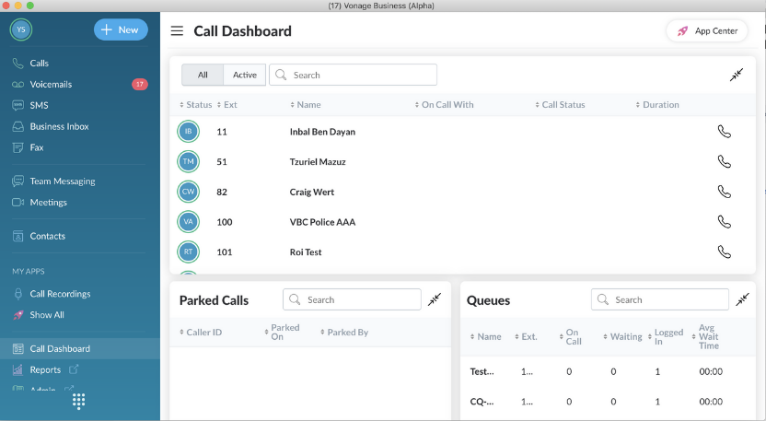Select the Test... queue row name

click(482, 371)
